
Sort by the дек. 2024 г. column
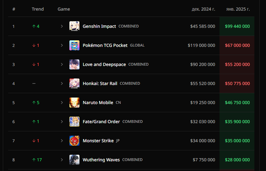[204, 9]
